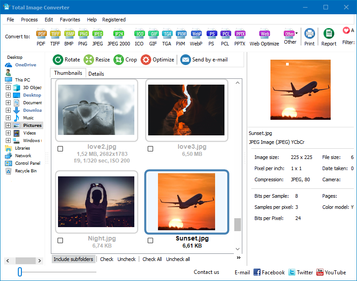The image size is (357, 281).
Task: Adjust the thumbnail size slider handle
Action: point(20,272)
